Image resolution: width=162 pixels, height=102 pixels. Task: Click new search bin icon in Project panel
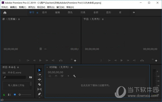tap(31, 77)
